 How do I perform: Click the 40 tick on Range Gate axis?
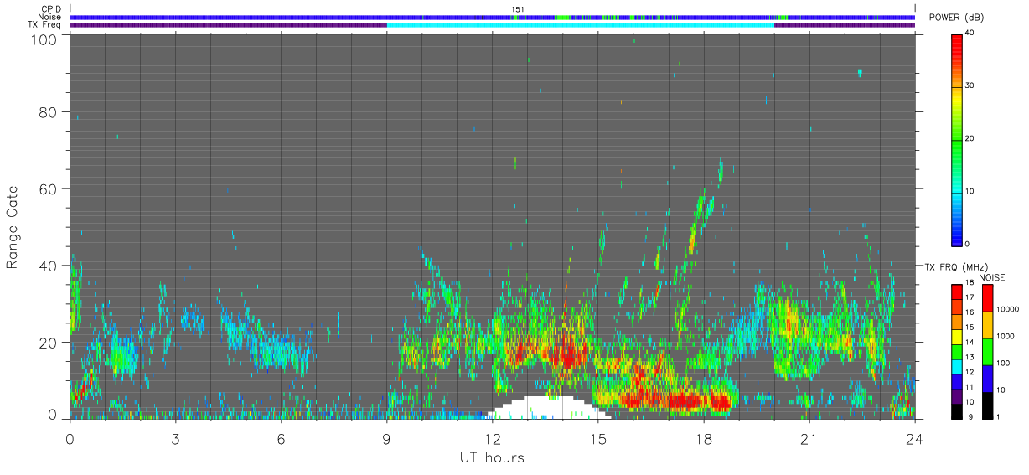47,266
